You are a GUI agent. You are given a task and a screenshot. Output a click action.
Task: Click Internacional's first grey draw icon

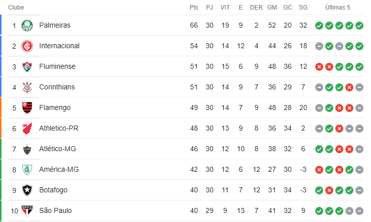click(x=319, y=46)
